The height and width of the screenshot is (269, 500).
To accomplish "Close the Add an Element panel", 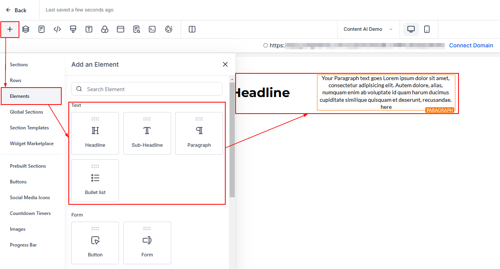I will tap(225, 64).
